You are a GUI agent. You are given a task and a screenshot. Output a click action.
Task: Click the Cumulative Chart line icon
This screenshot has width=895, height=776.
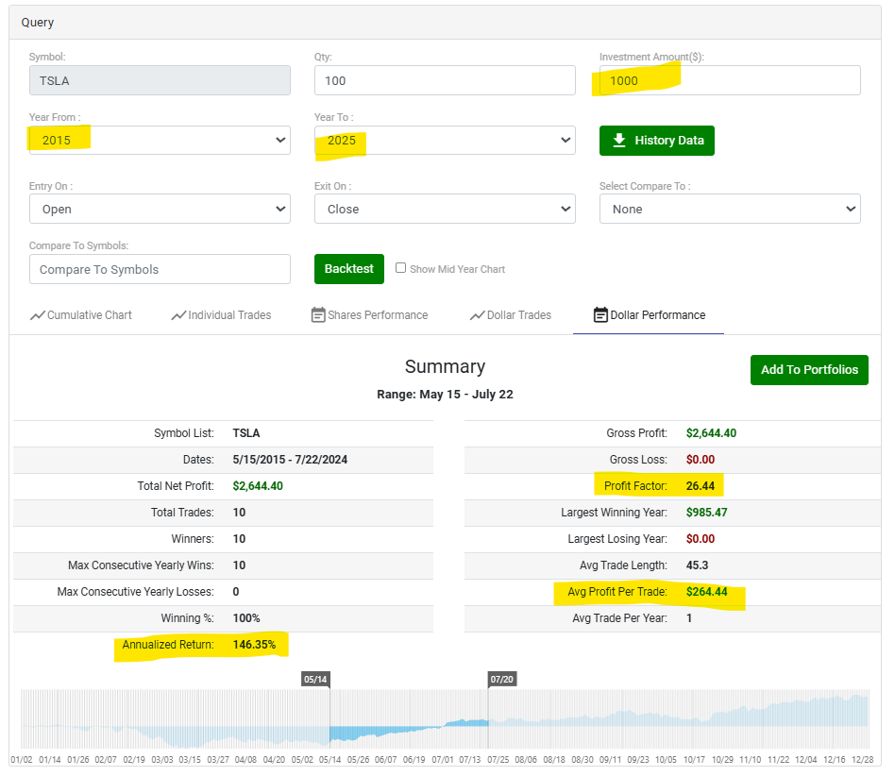coord(37,315)
